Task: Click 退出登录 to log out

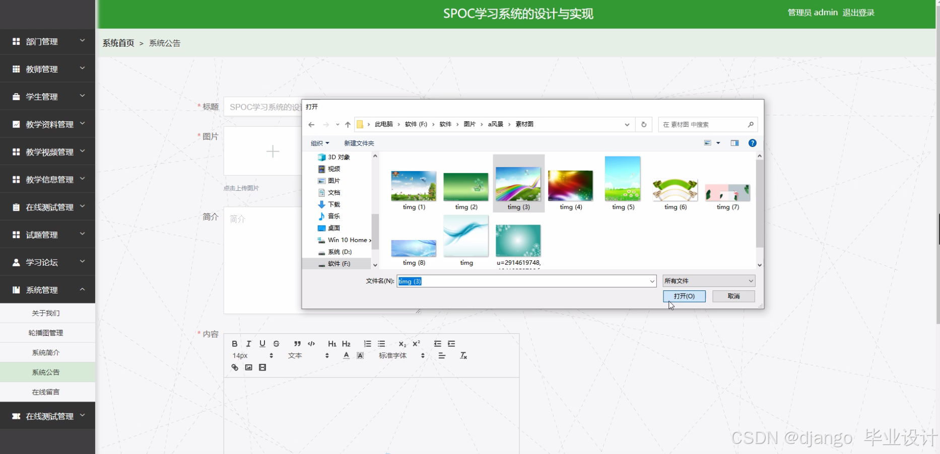Action: 858,13
